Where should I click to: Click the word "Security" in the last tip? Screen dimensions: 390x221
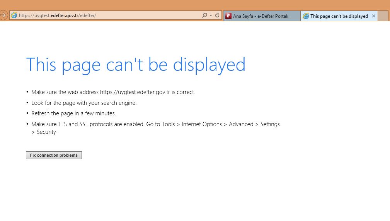click(x=46, y=132)
